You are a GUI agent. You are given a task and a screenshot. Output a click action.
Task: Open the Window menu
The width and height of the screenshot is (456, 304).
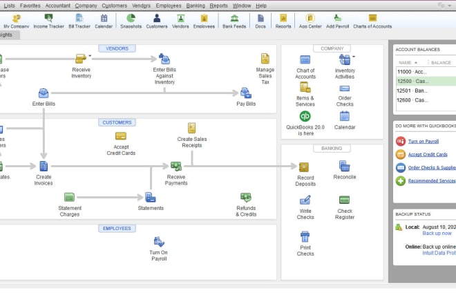coord(242,6)
